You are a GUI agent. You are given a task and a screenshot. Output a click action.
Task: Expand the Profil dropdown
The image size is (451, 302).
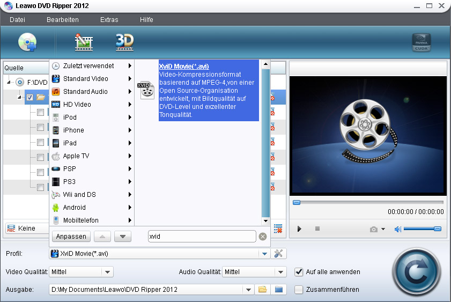pos(264,254)
